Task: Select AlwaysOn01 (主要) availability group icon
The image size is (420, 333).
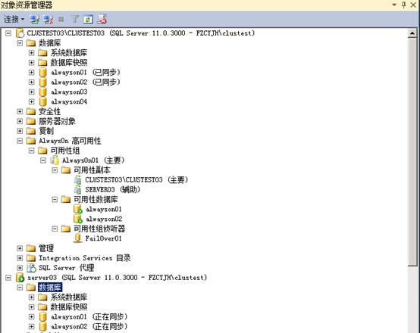Action: point(55,160)
